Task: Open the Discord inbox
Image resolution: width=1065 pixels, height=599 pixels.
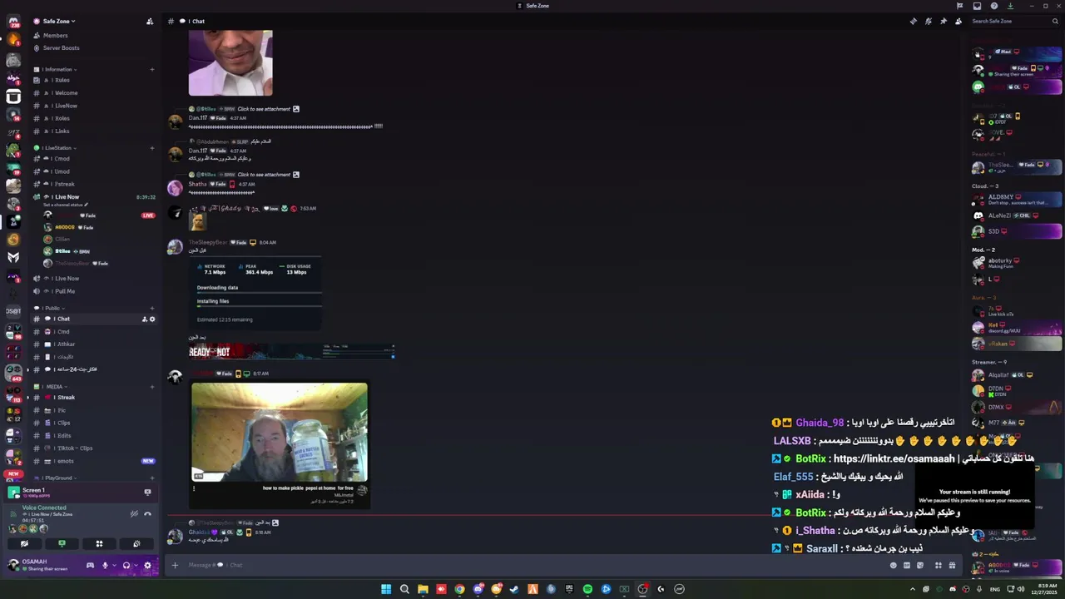Action: tap(978, 6)
